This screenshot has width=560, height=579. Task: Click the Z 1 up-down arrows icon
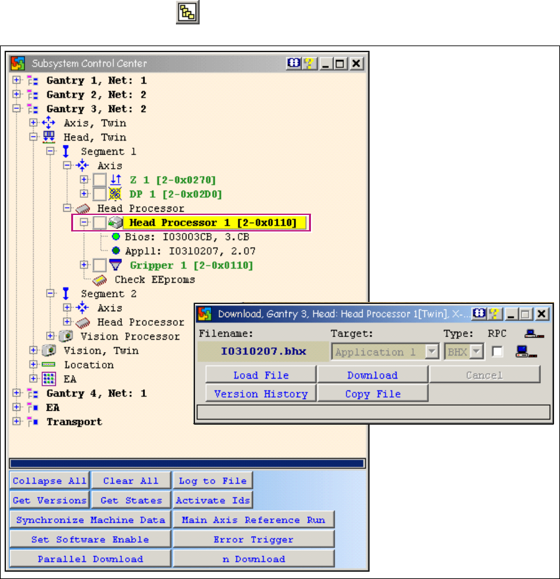116,180
